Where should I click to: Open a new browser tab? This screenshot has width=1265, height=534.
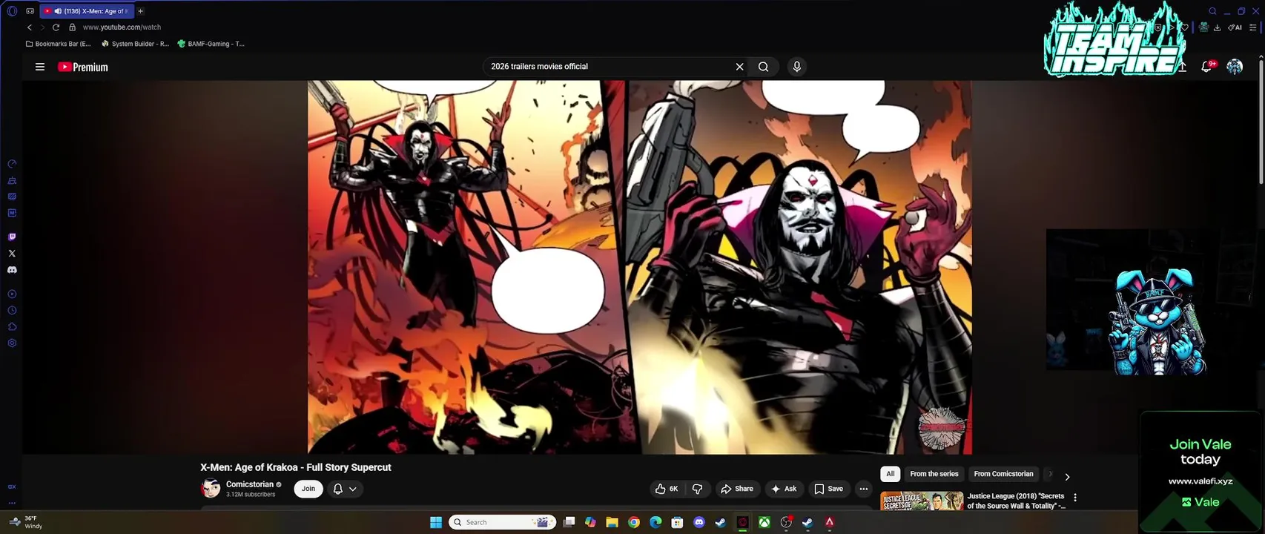coord(140,11)
